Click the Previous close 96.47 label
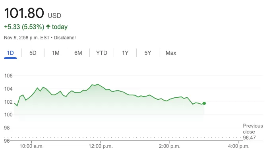The height and width of the screenshot is (151, 269). [x=253, y=132]
